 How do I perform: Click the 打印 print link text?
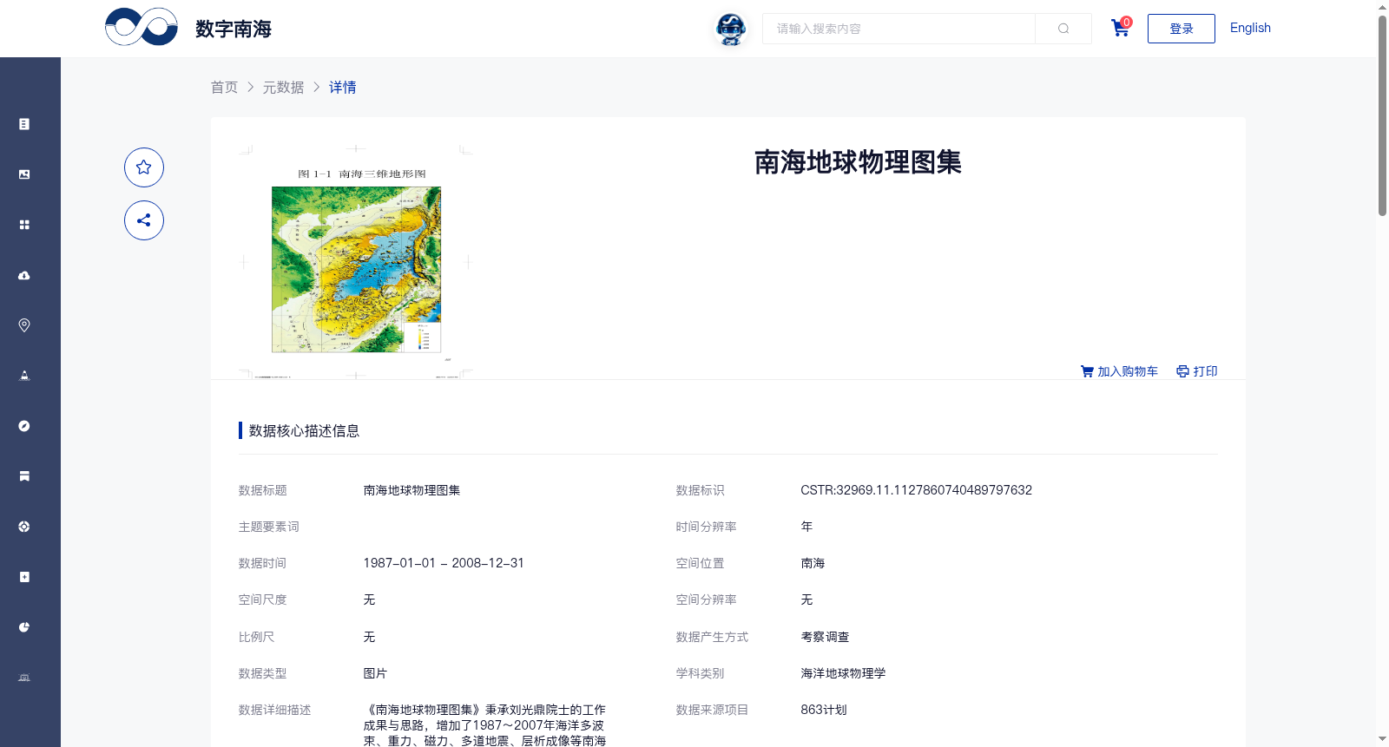[1206, 371]
